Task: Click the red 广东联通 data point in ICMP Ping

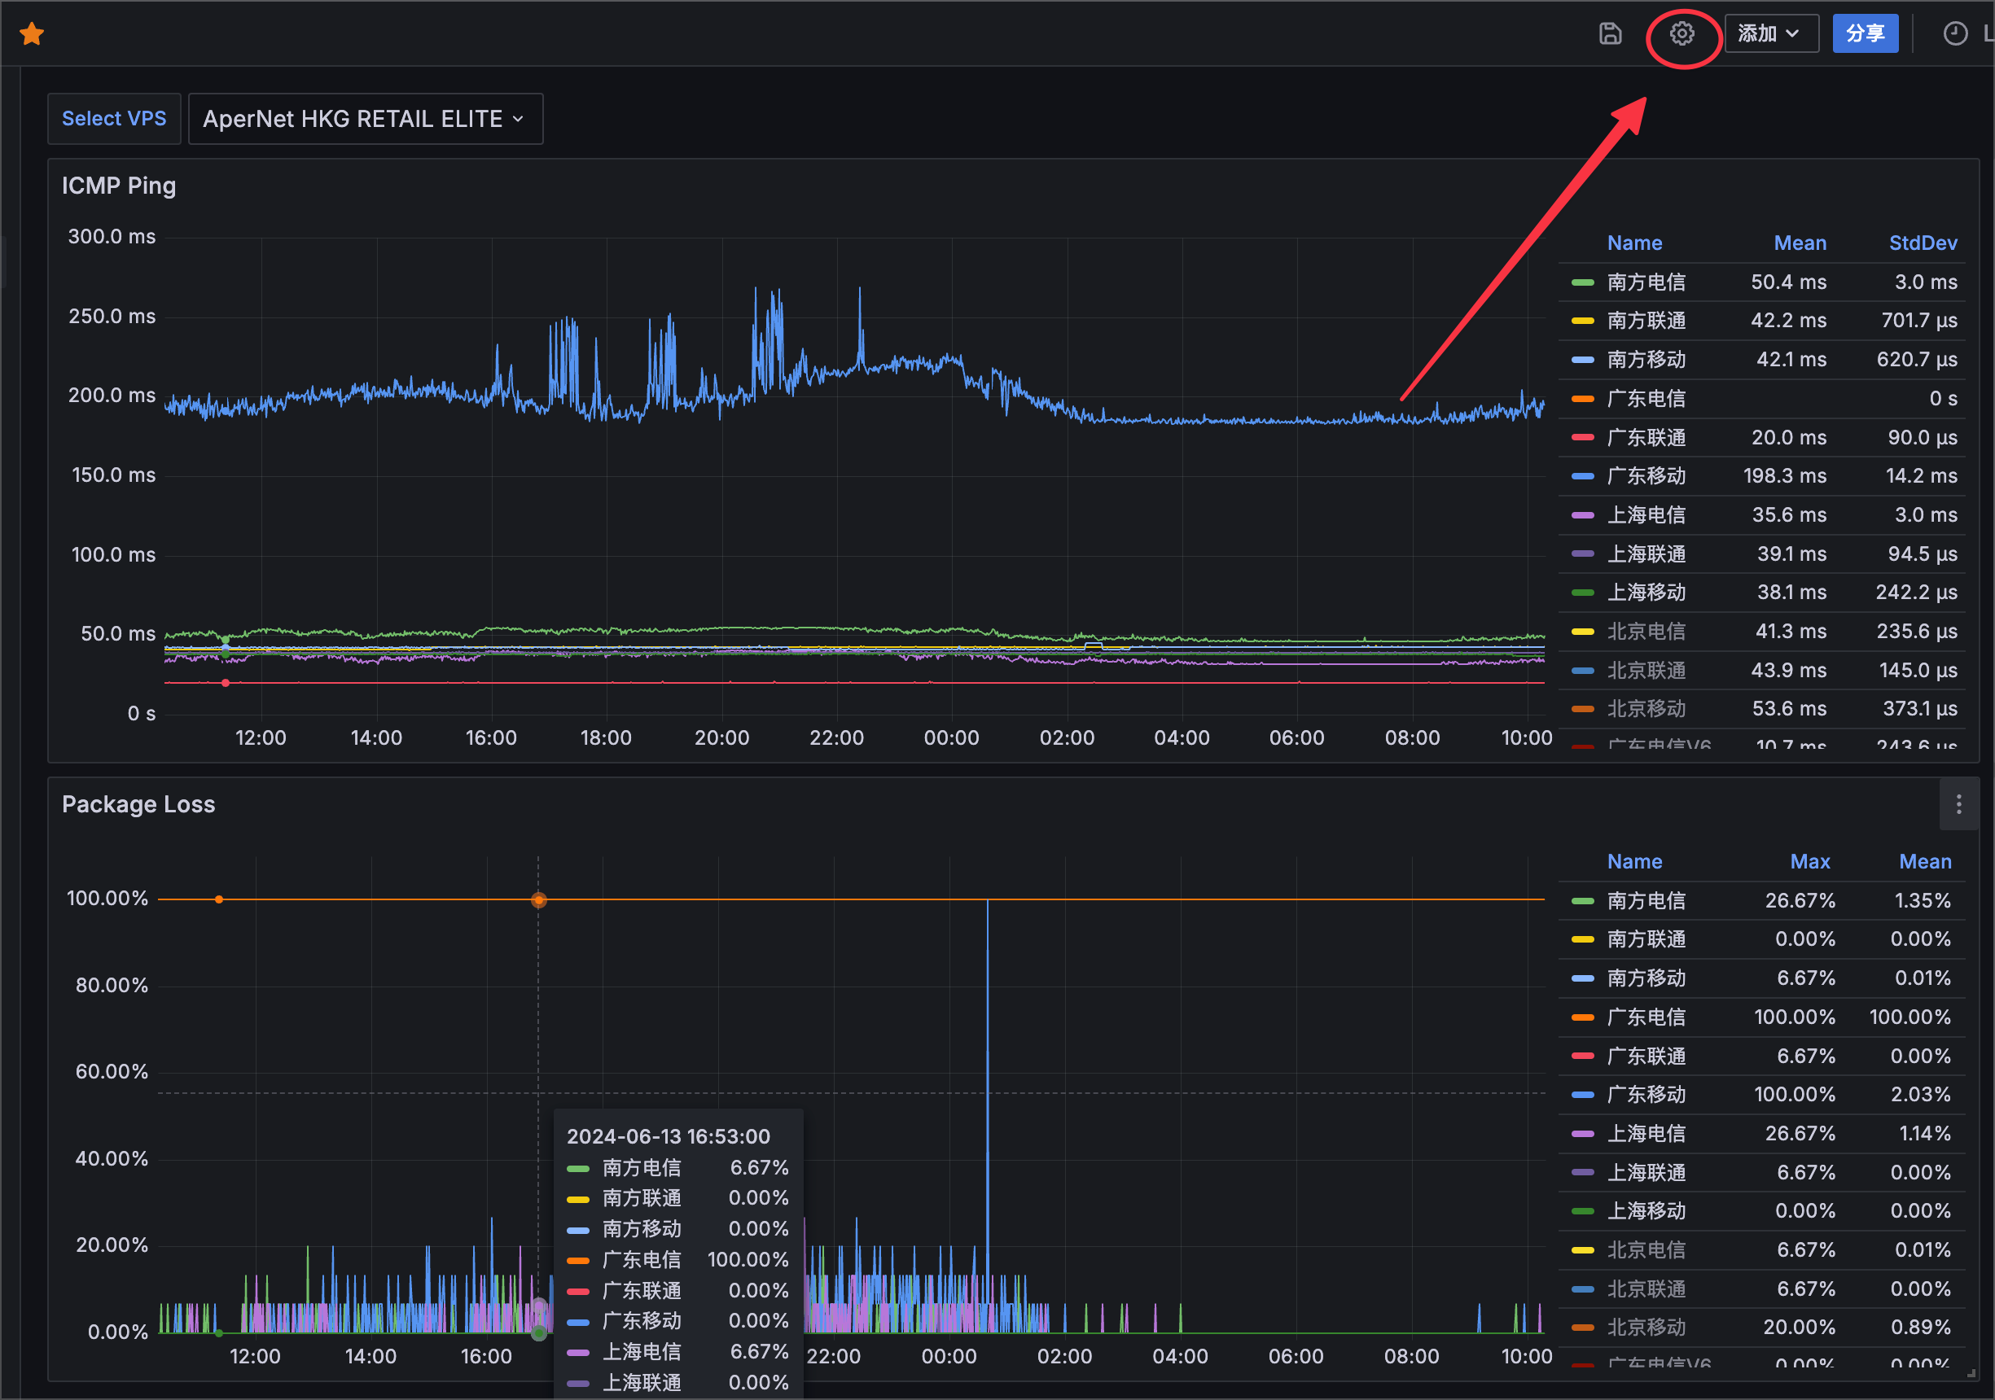Action: 225,684
